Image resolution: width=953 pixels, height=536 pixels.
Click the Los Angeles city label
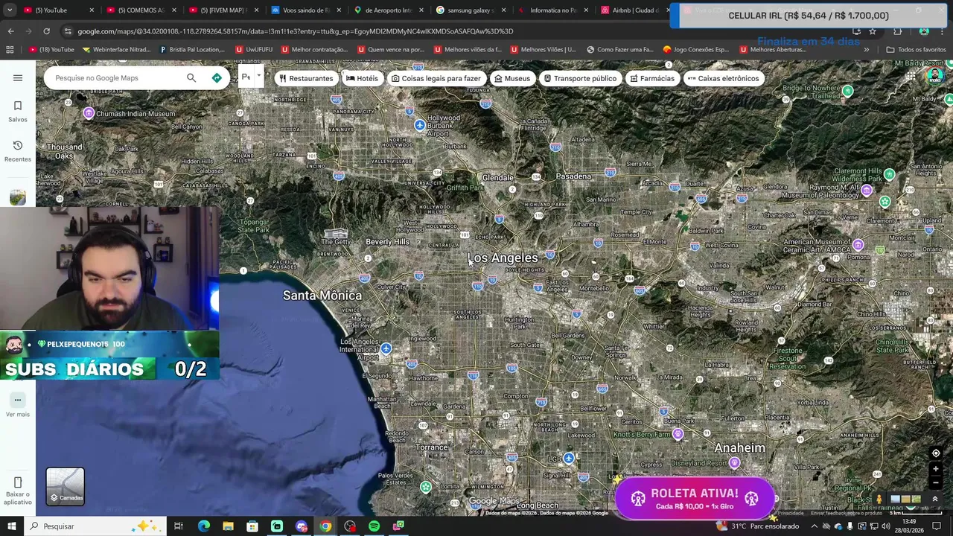[x=503, y=258]
